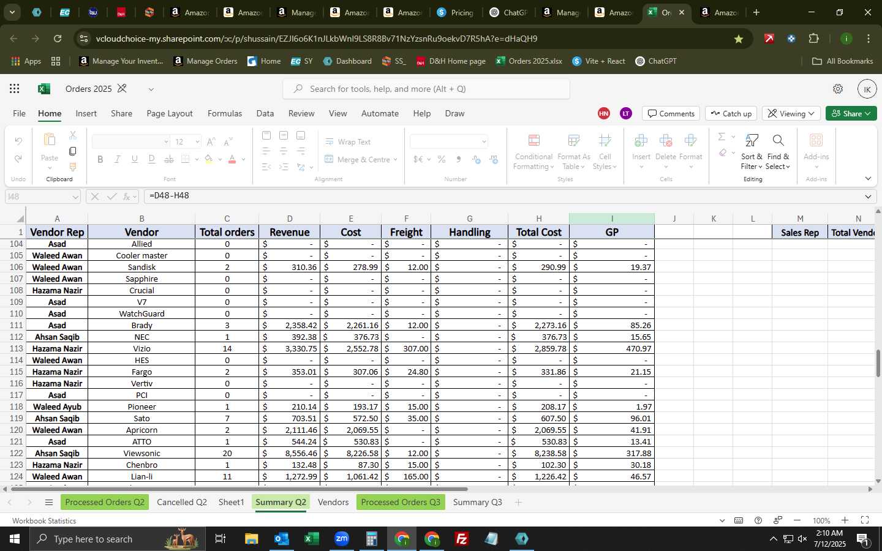Screen dimensions: 882x551
Task: Click the Increase font size icon
Action: 211,142
